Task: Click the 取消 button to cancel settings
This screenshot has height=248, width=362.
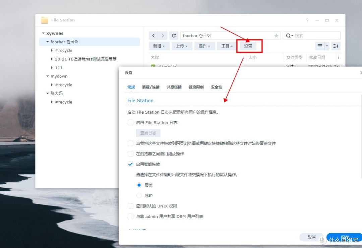Action: coord(311,237)
